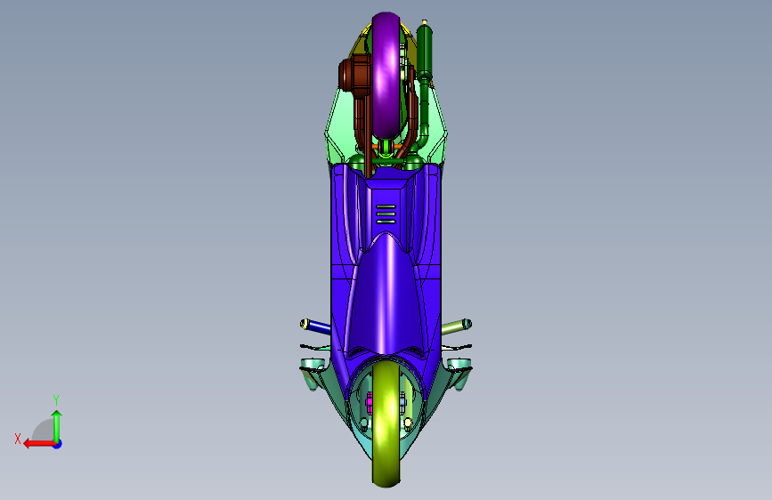The image size is (772, 500).
Task: Select the dark green exhaust muffler cylinder
Action: pos(425,51)
